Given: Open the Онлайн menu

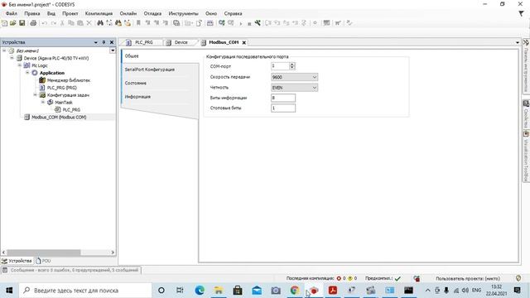Looking at the screenshot, I should [x=128, y=13].
